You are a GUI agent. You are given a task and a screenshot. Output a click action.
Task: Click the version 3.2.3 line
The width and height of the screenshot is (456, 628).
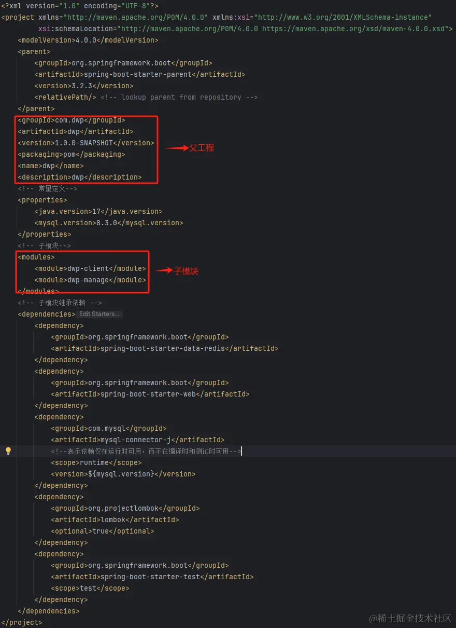click(84, 86)
